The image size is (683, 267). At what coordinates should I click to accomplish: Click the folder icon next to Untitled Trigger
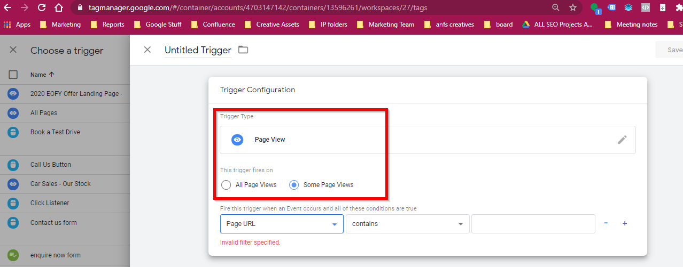(x=243, y=50)
